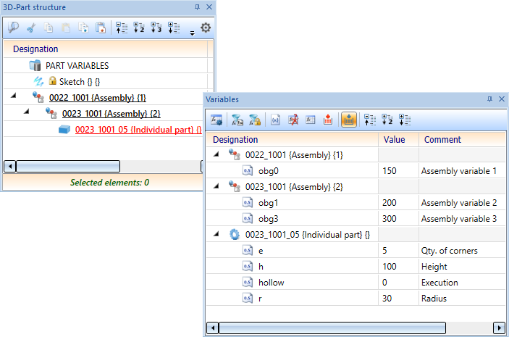The width and height of the screenshot is (509, 337).
Task: Collapse 0023_1001 in 3D-Part structure tree
Action: [27, 112]
